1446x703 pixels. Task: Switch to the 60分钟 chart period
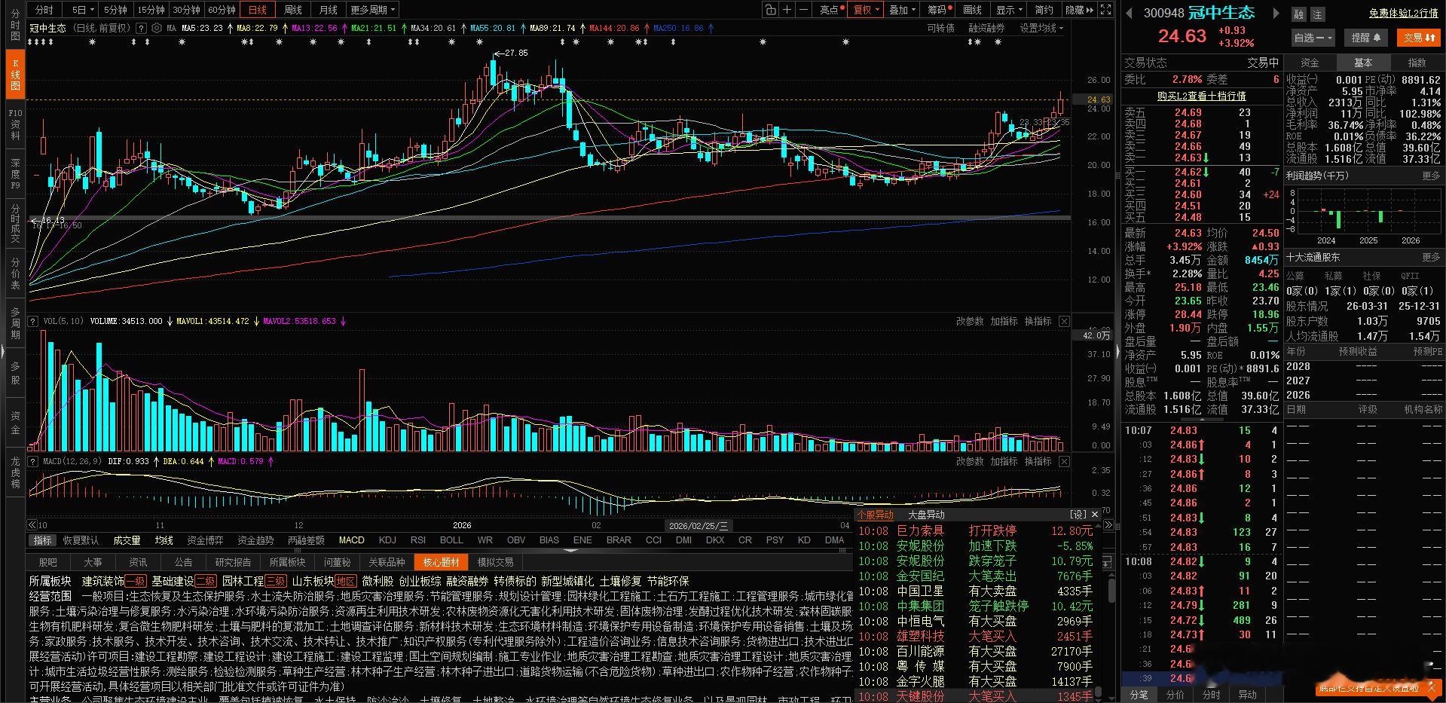pyautogui.click(x=222, y=10)
